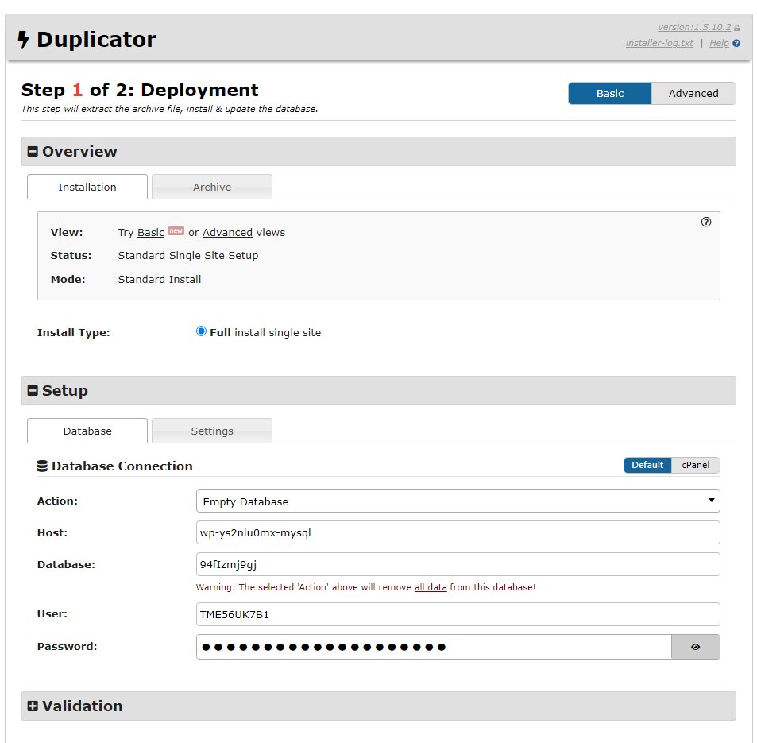Click the Duplicator lightning bolt logo icon

point(23,40)
